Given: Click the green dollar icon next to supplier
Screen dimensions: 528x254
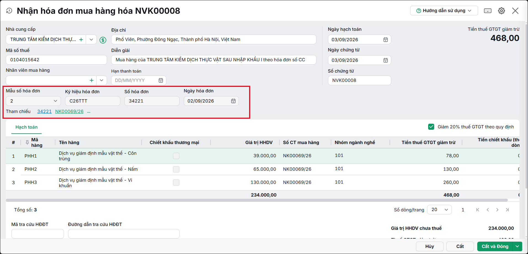Looking at the screenshot, I should pyautogui.click(x=103, y=40).
